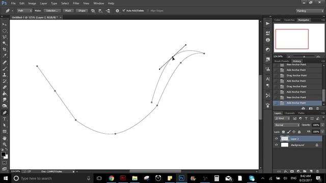The width and height of the screenshot is (326, 183).
Task: Select the Horizontal Type tool
Action: point(5,119)
